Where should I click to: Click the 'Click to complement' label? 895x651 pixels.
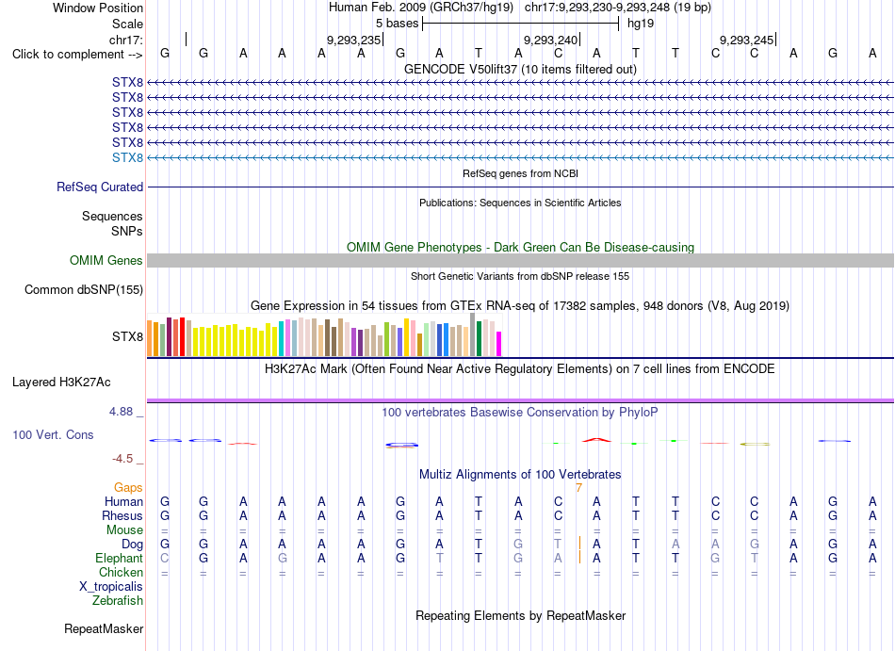pyautogui.click(x=77, y=55)
